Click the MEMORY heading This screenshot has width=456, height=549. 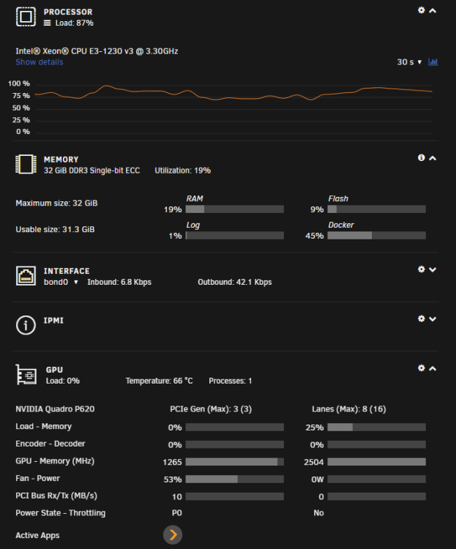tap(61, 160)
